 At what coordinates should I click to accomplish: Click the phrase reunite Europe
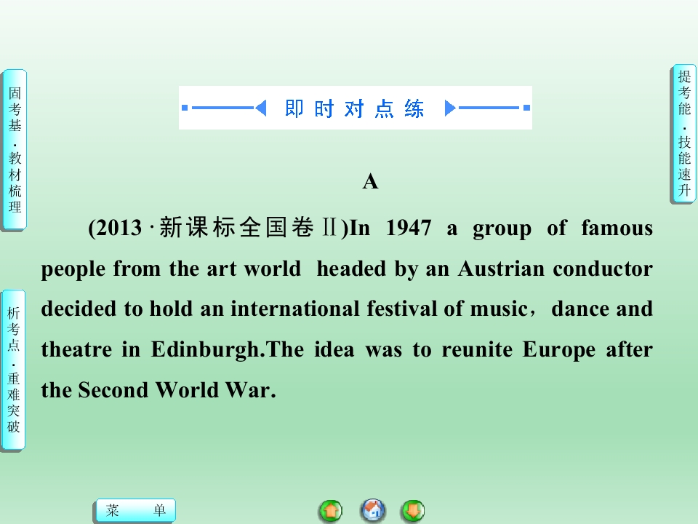point(518,350)
